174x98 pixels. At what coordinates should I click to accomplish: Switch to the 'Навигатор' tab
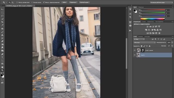(x=150, y=22)
